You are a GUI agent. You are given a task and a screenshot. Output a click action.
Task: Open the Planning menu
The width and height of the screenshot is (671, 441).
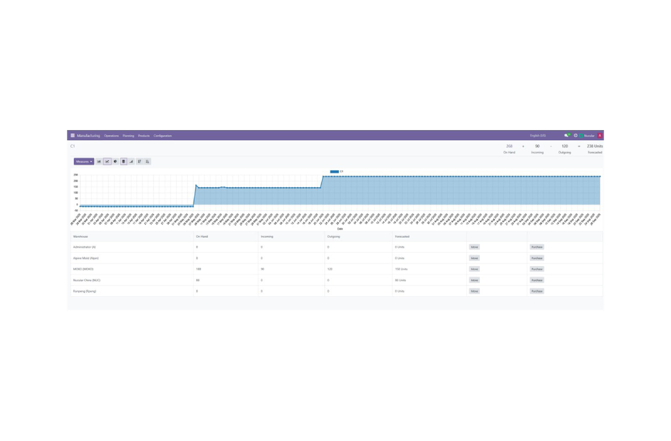coord(128,136)
